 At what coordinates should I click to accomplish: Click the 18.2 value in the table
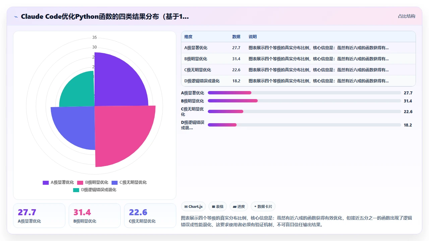(236, 81)
